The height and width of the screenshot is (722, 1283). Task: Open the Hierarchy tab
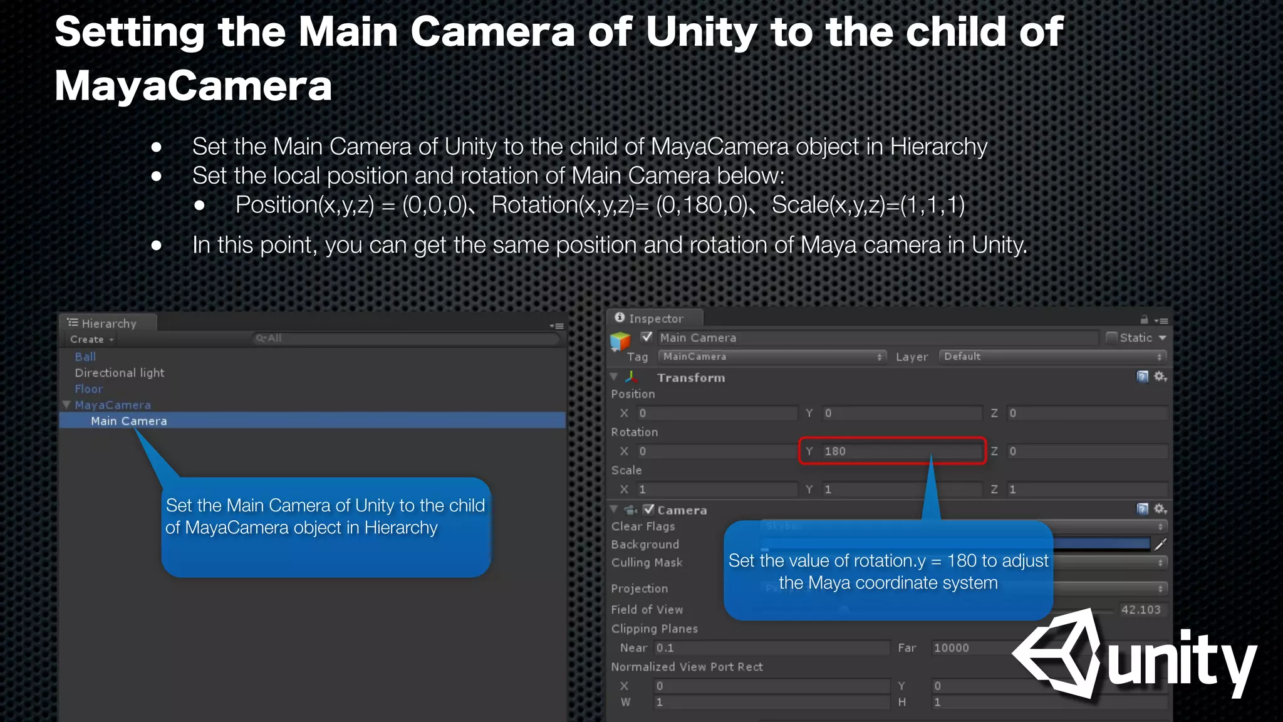tap(108, 323)
